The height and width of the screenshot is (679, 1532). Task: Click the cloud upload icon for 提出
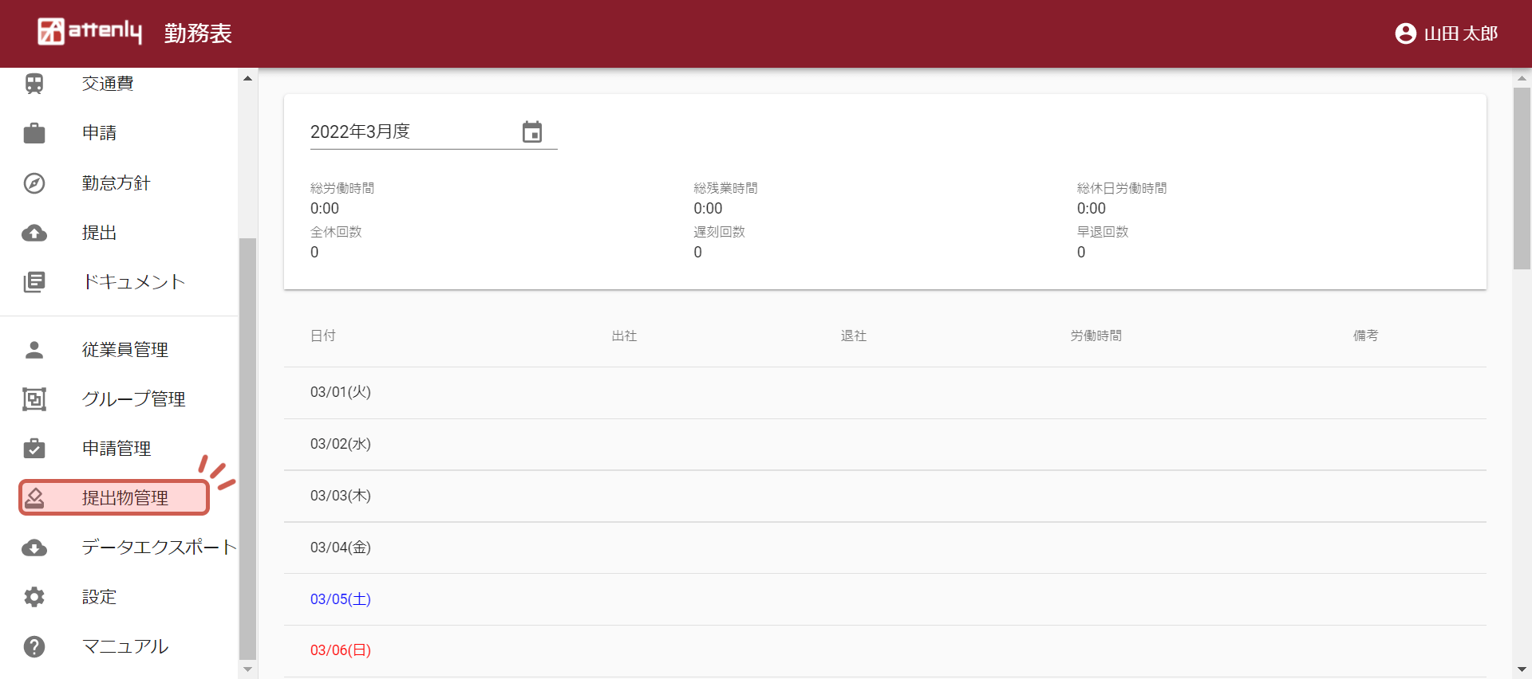pos(34,233)
